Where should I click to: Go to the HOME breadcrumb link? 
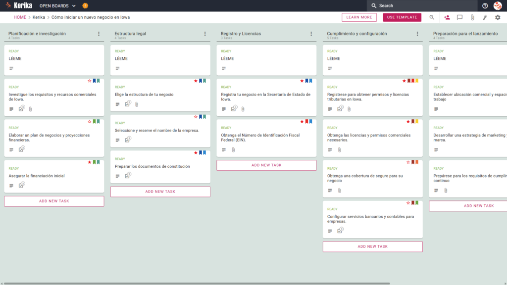point(20,17)
